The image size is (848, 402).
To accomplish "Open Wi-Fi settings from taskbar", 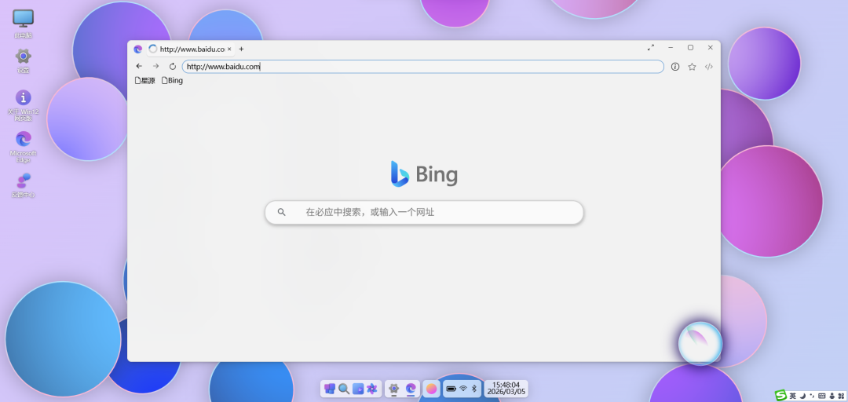I will pos(463,389).
